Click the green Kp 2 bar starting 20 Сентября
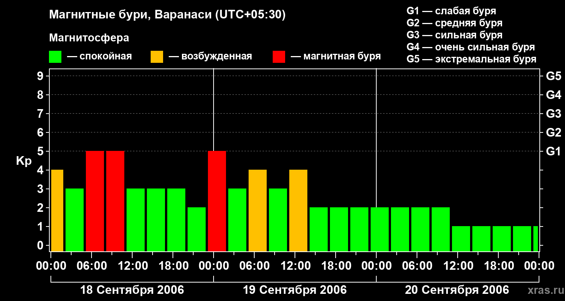565x301 pixels. [380, 229]
